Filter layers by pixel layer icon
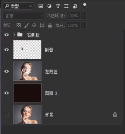The height and width of the screenshot is (134, 125). point(41,6)
